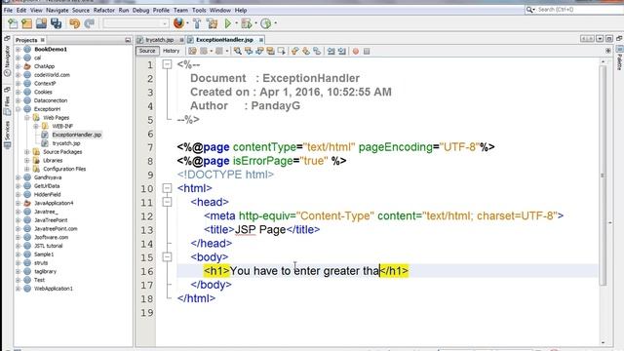Image resolution: width=624 pixels, height=351 pixels.
Task: Open the Services side panel
Action: click(7, 136)
